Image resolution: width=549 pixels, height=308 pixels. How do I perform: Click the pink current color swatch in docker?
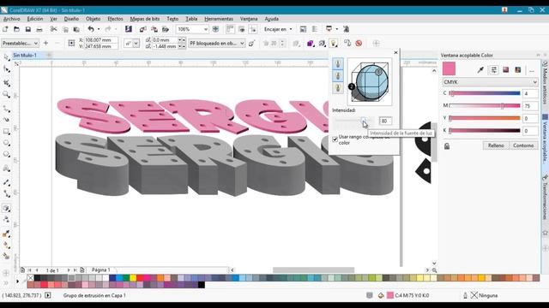(449, 68)
